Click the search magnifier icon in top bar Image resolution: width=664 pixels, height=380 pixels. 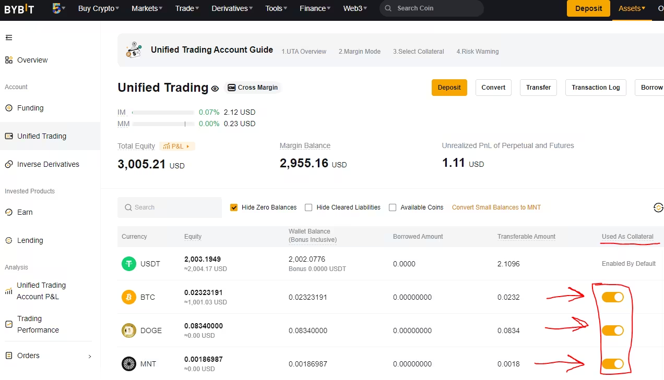pyautogui.click(x=388, y=8)
